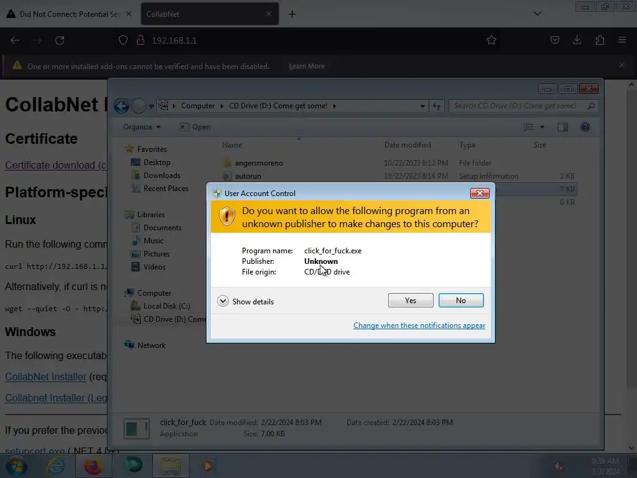Select Pictures library in navigation pane
This screenshot has width=637, height=478.
coord(156,254)
